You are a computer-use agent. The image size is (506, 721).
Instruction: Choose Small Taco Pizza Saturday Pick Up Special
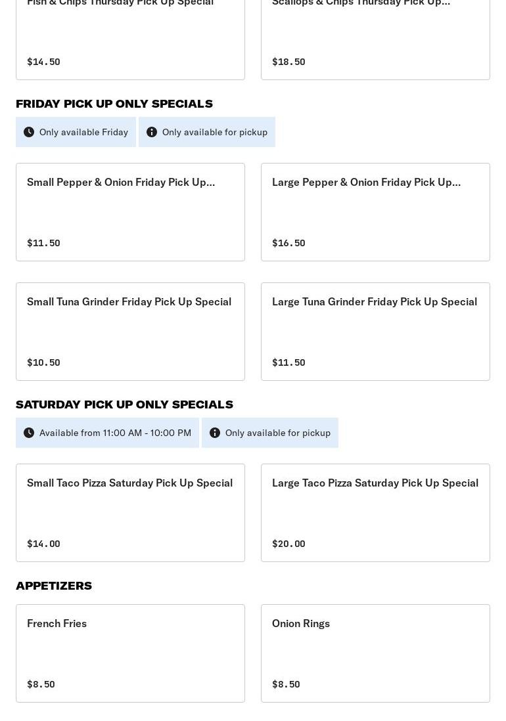coord(130,513)
